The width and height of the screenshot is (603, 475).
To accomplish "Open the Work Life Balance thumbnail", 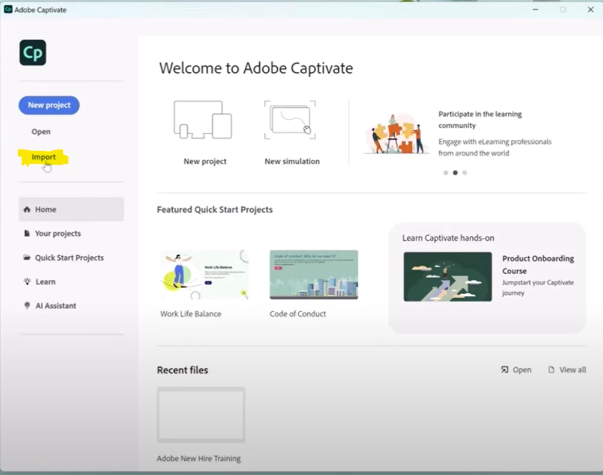I will [x=204, y=275].
